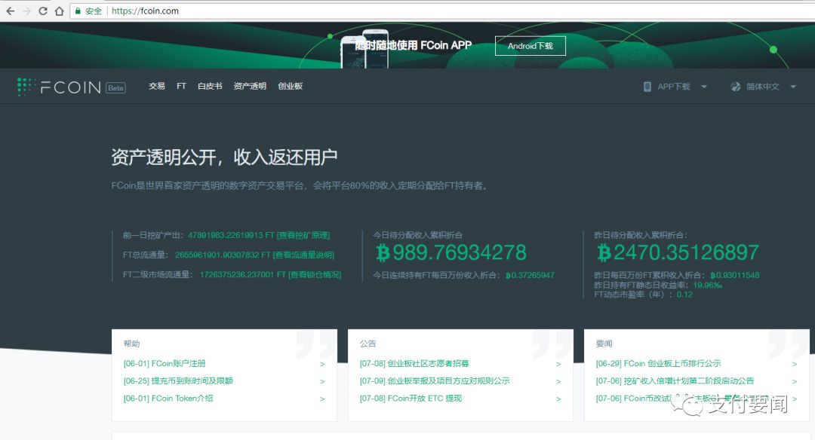Image resolution: width=815 pixels, height=440 pixels.
Task: Open help article [06-01] FCoin Token介绍
Action: (168, 399)
